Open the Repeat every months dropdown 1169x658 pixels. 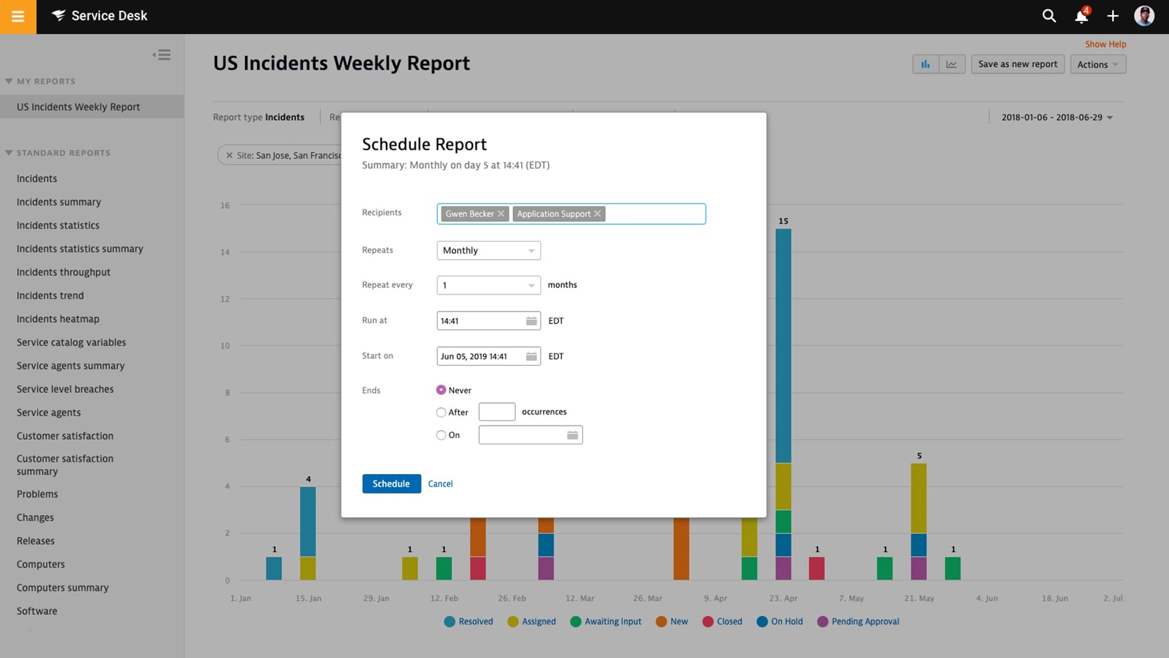click(488, 285)
